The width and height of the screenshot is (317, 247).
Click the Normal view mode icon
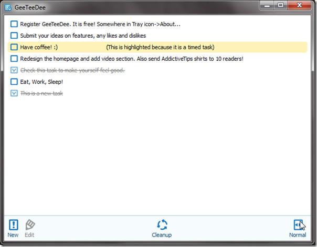tap(298, 224)
